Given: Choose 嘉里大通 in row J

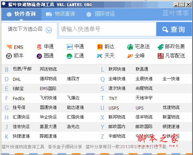Looking at the screenshot, I should coord(48,126).
